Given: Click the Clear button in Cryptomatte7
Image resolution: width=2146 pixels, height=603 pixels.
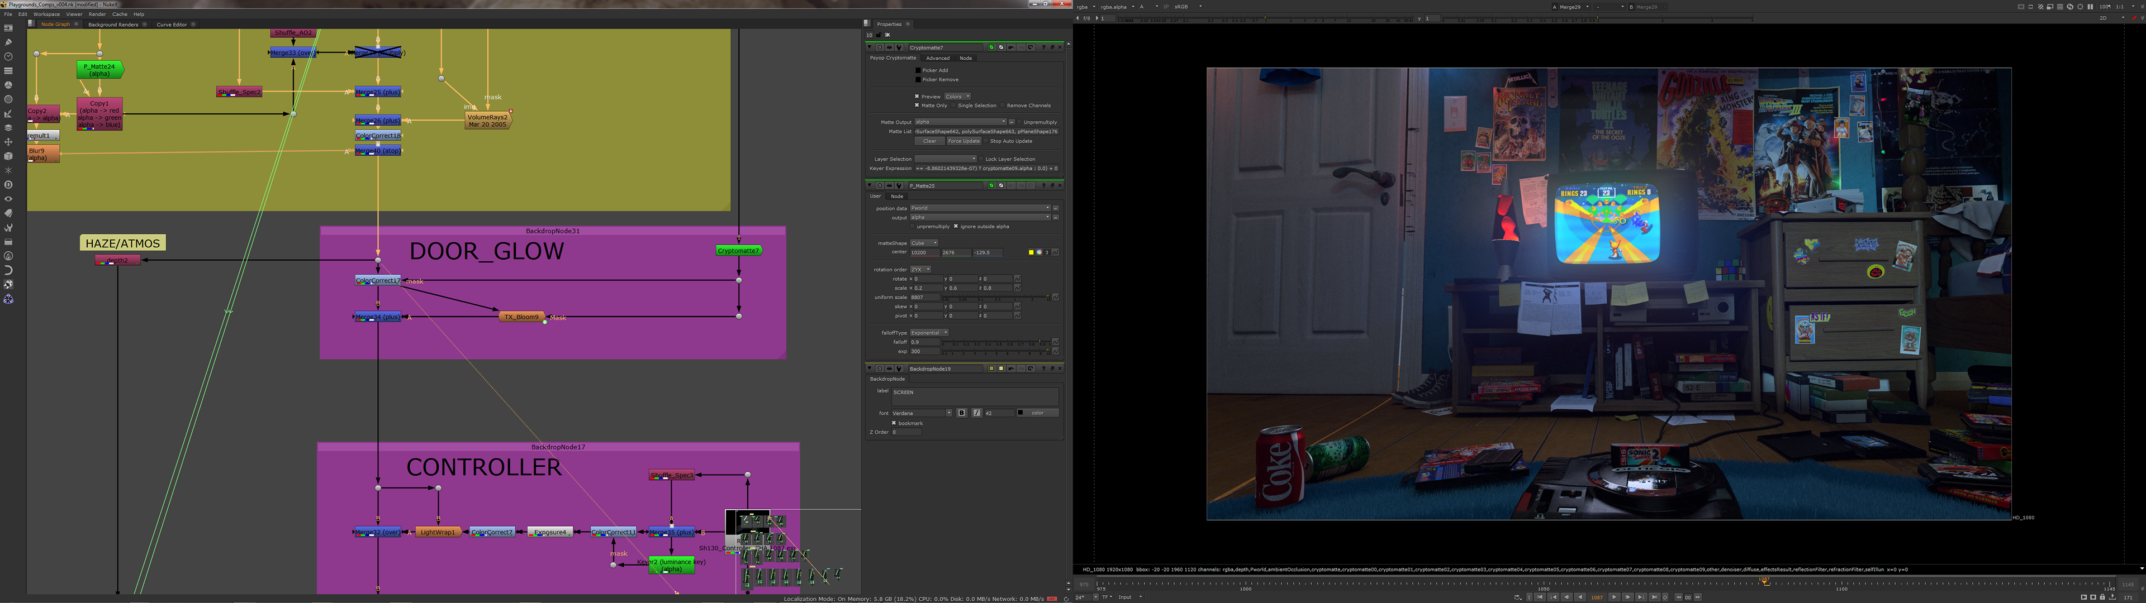Looking at the screenshot, I should tap(929, 141).
